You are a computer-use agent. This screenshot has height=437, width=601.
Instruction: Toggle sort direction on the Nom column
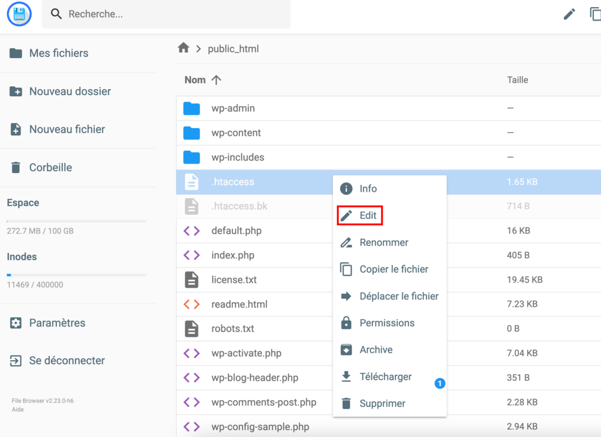[216, 80]
